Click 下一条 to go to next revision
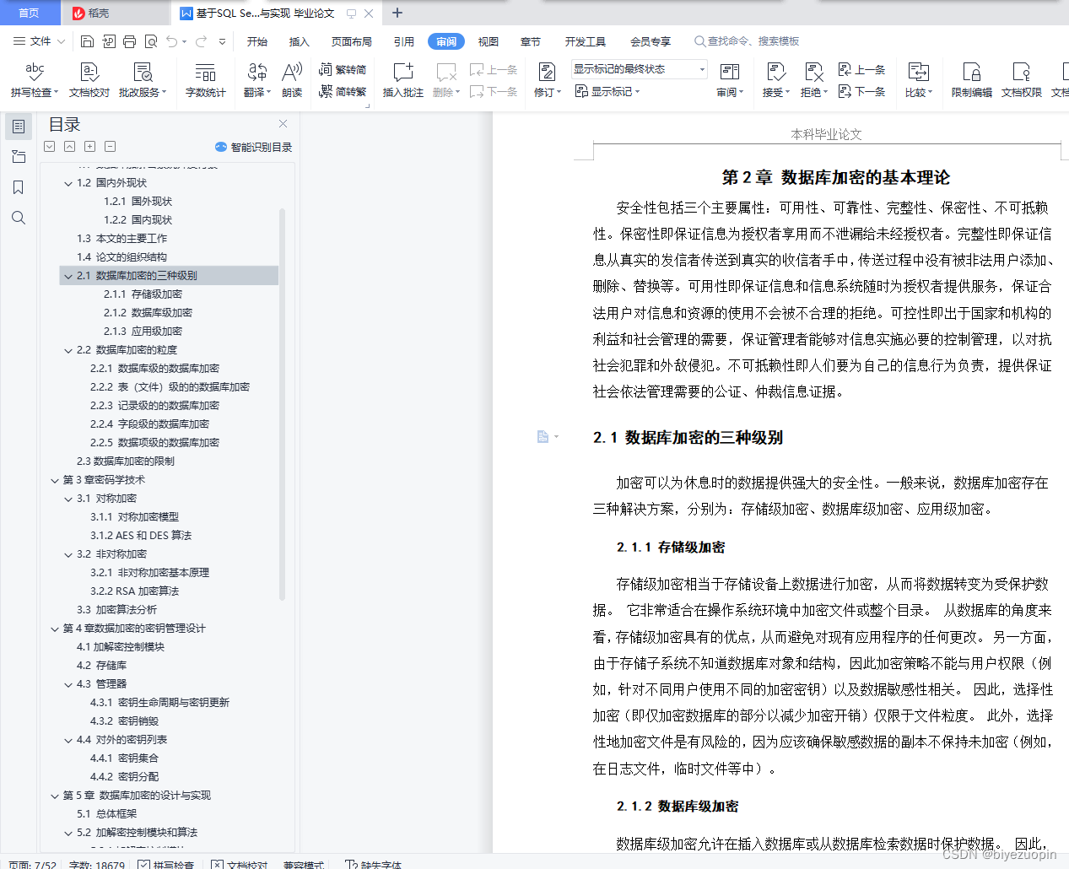The image size is (1069, 869). [863, 92]
